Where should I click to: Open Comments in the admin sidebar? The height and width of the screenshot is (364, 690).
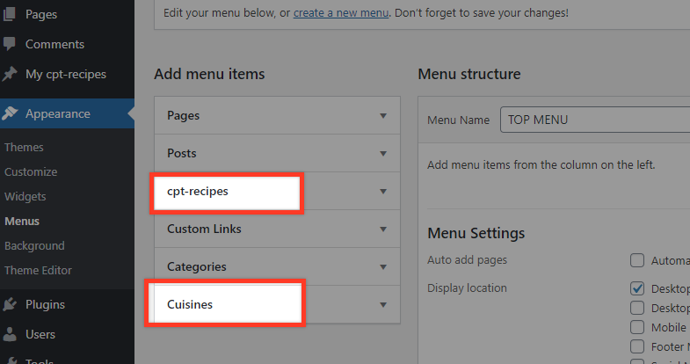[54, 44]
